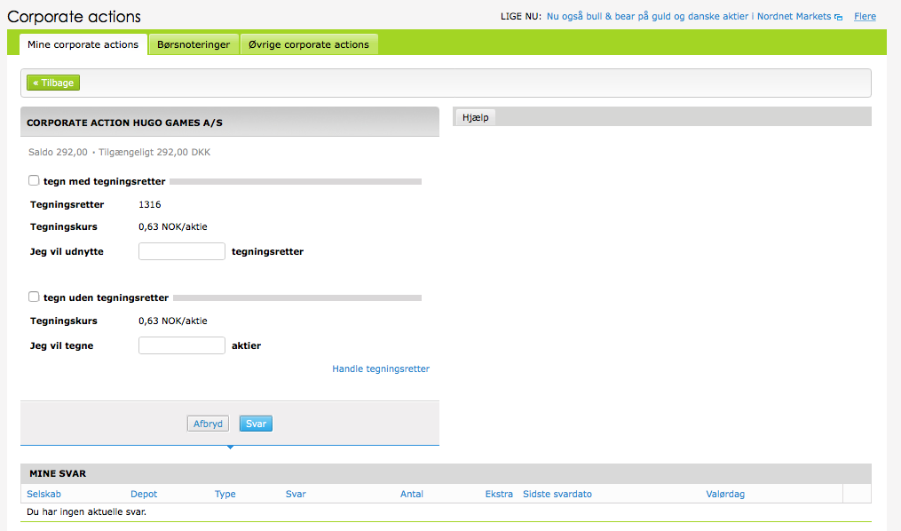Image resolution: width=901 pixels, height=531 pixels.
Task: Submit the answer with the Svar button
Action: (x=256, y=424)
